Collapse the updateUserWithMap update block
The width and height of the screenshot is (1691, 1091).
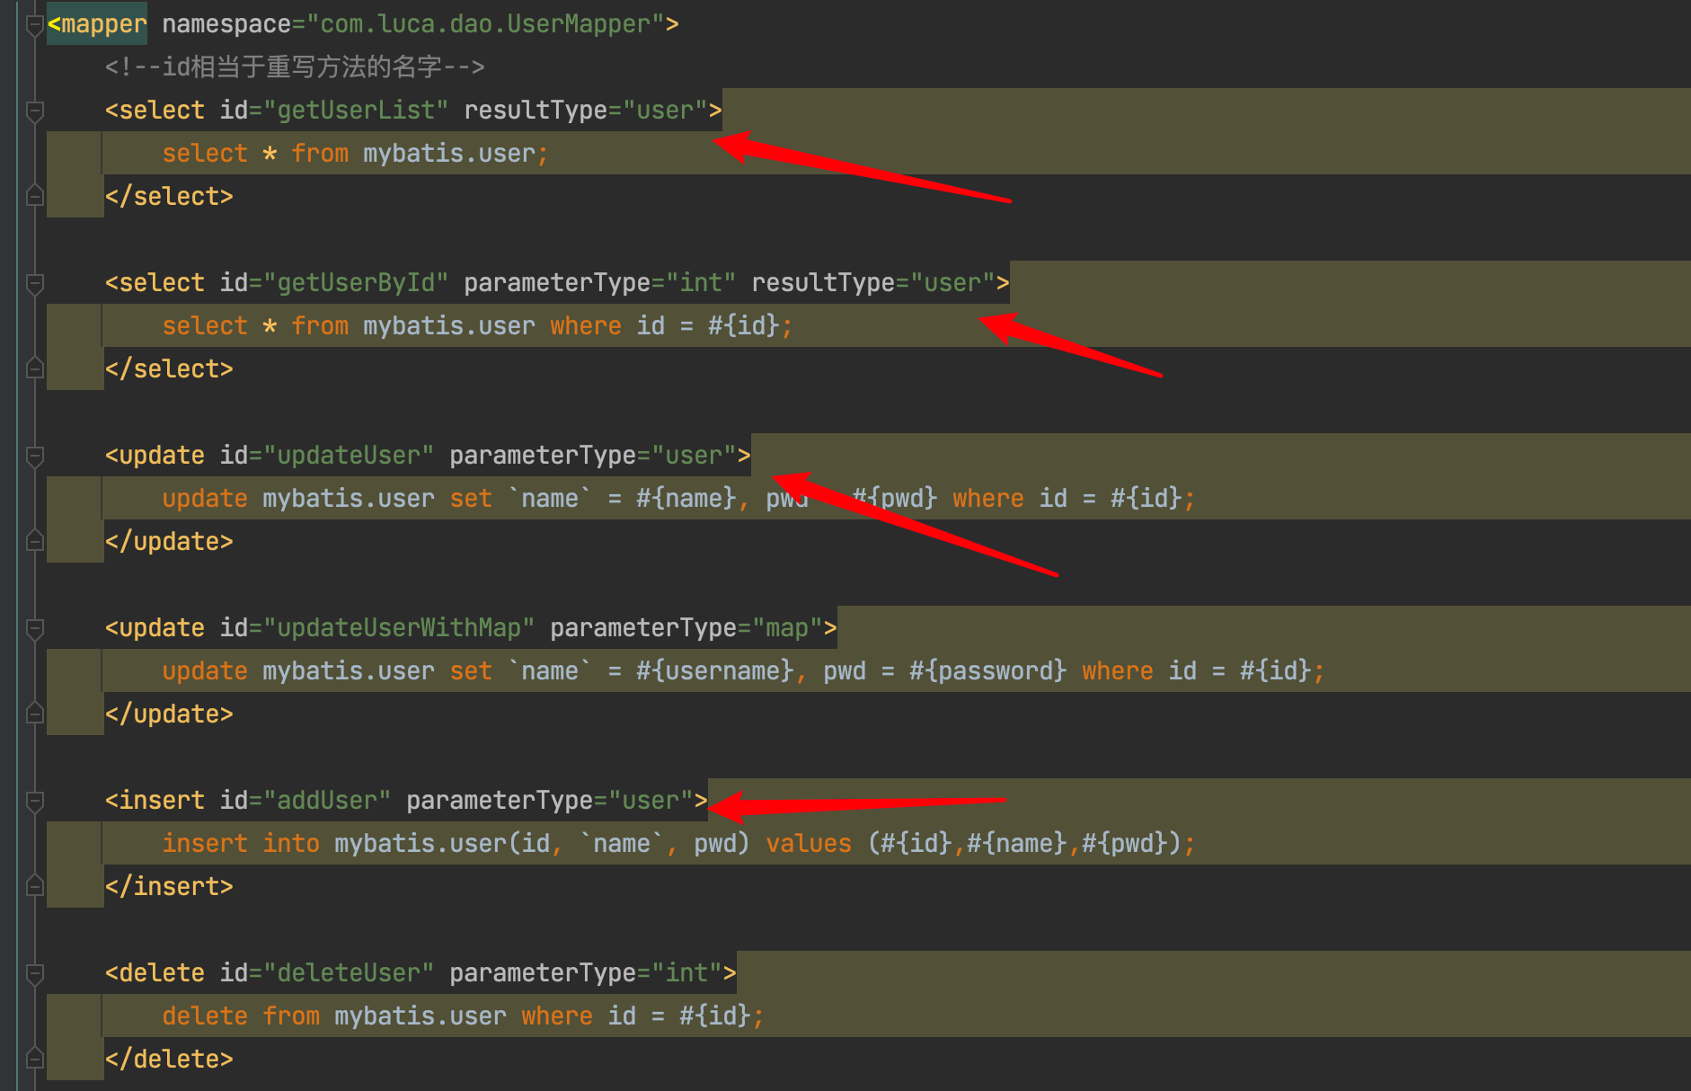pyautogui.click(x=35, y=629)
